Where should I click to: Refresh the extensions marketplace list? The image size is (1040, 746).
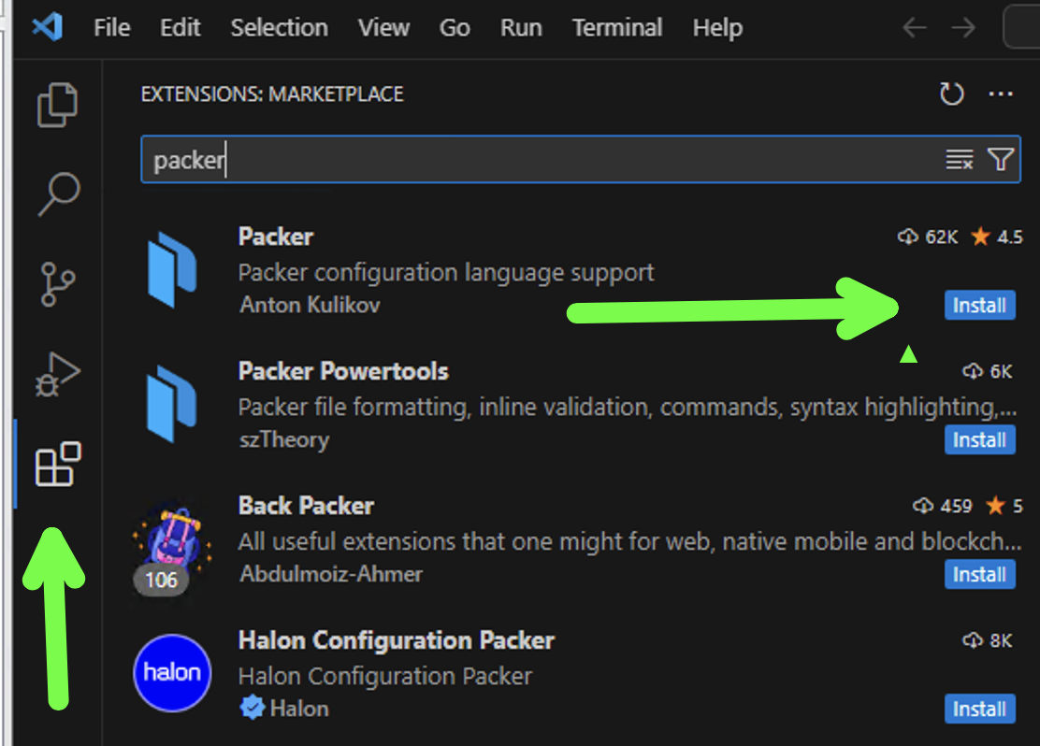(x=951, y=93)
